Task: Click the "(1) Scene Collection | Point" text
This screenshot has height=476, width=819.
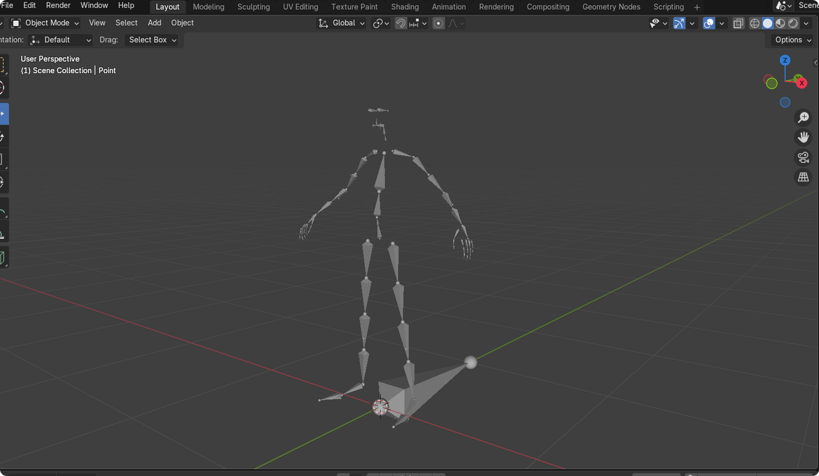Action: point(68,70)
